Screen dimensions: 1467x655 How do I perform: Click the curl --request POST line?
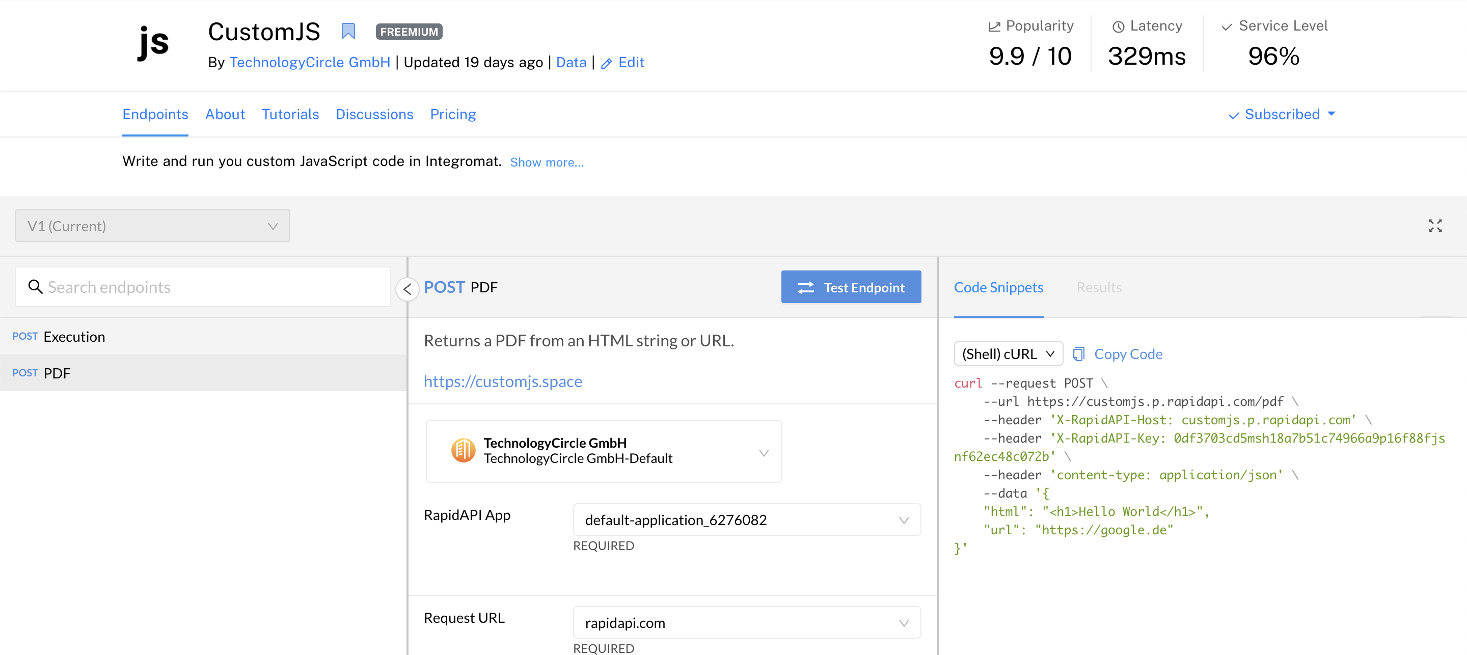[1031, 384]
